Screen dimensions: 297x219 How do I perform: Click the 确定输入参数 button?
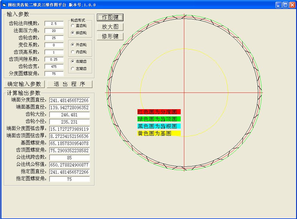tap(24, 84)
